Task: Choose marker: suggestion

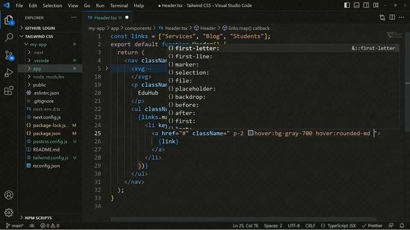Action: click(283, 65)
